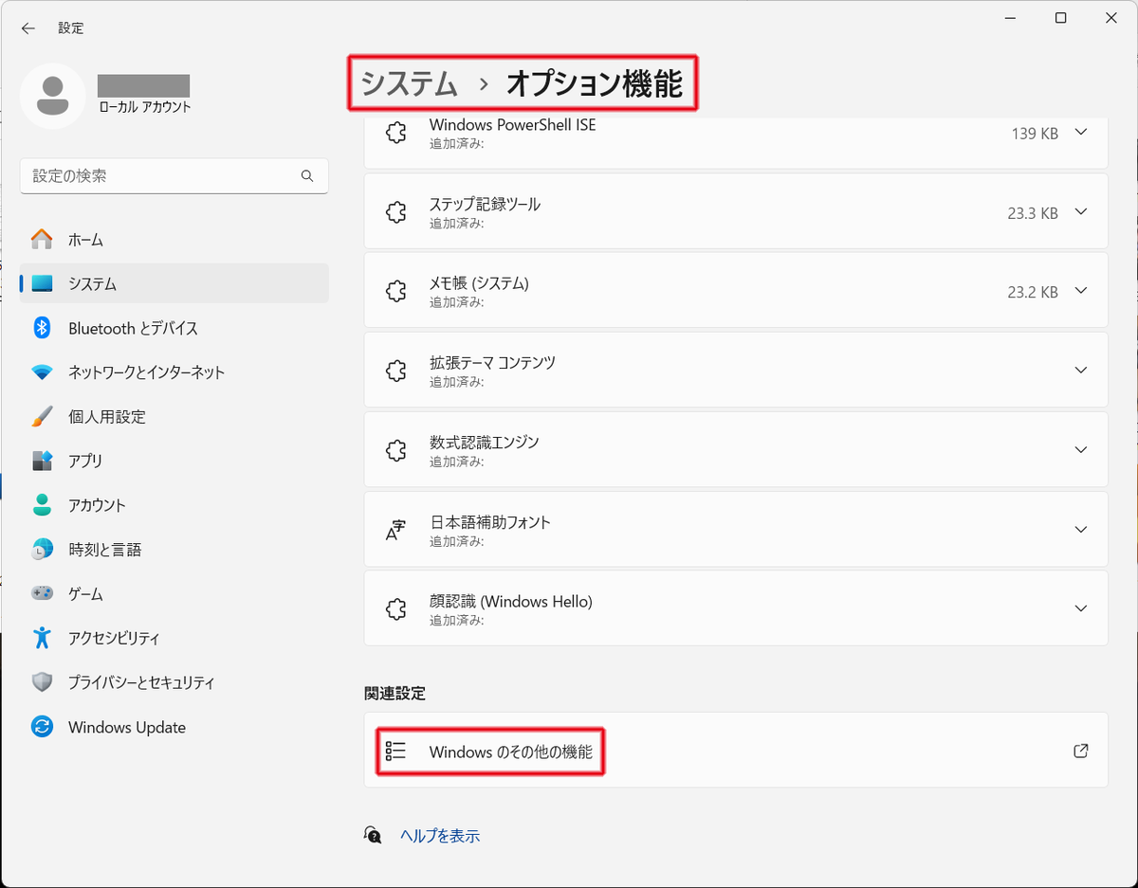
Task: Open Windows のその他の機能
Action: coord(736,751)
